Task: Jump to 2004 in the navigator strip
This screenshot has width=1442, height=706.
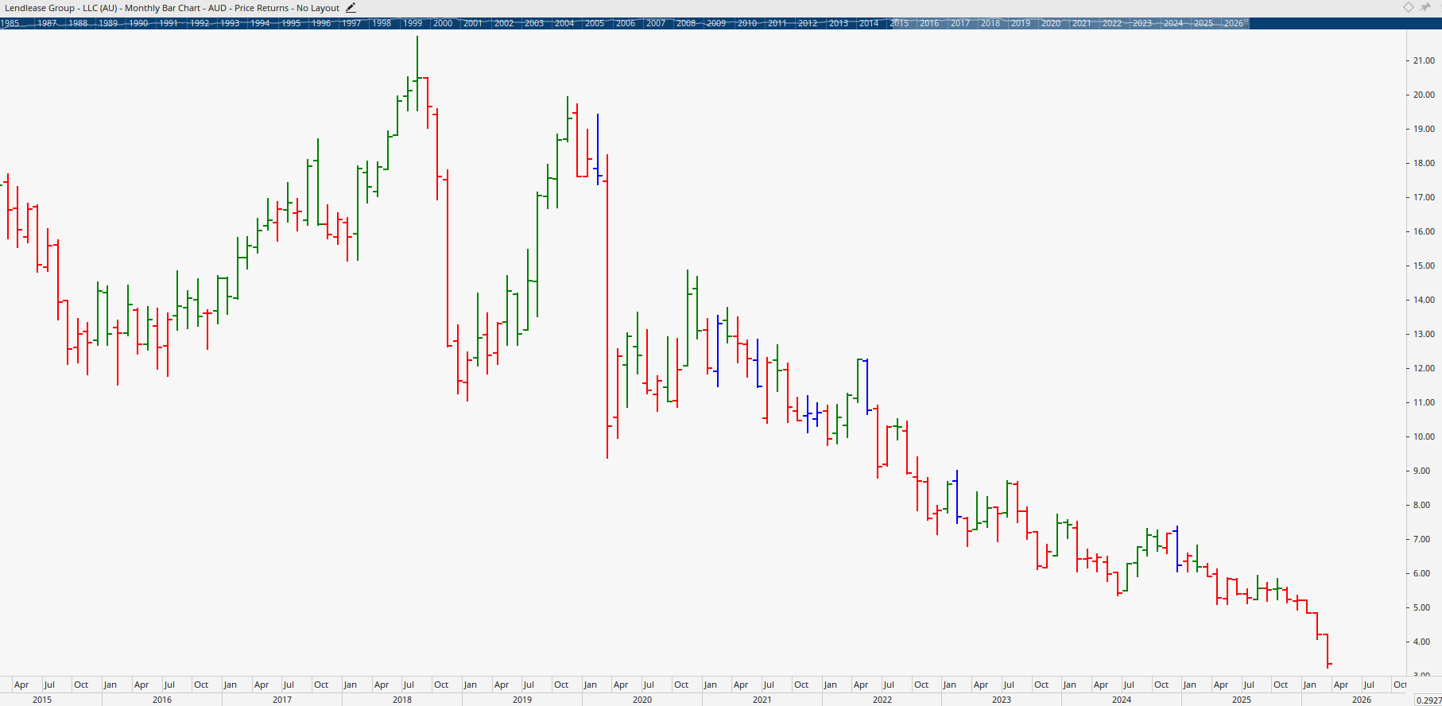Action: (x=564, y=23)
